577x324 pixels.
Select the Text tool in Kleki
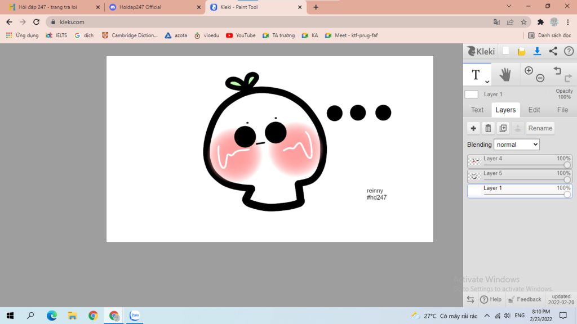(476, 75)
